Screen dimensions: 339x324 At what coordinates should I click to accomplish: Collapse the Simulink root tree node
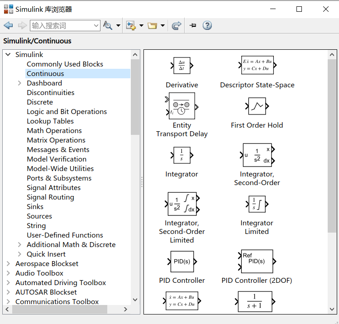8,55
